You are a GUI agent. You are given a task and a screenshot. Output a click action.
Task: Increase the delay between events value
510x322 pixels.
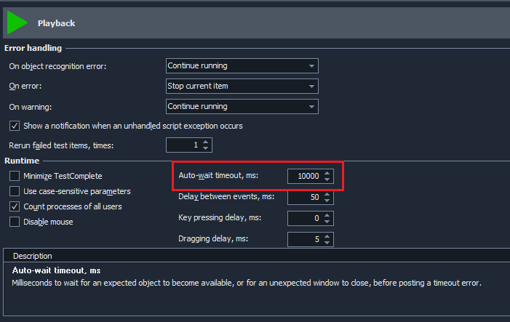pyautogui.click(x=327, y=194)
